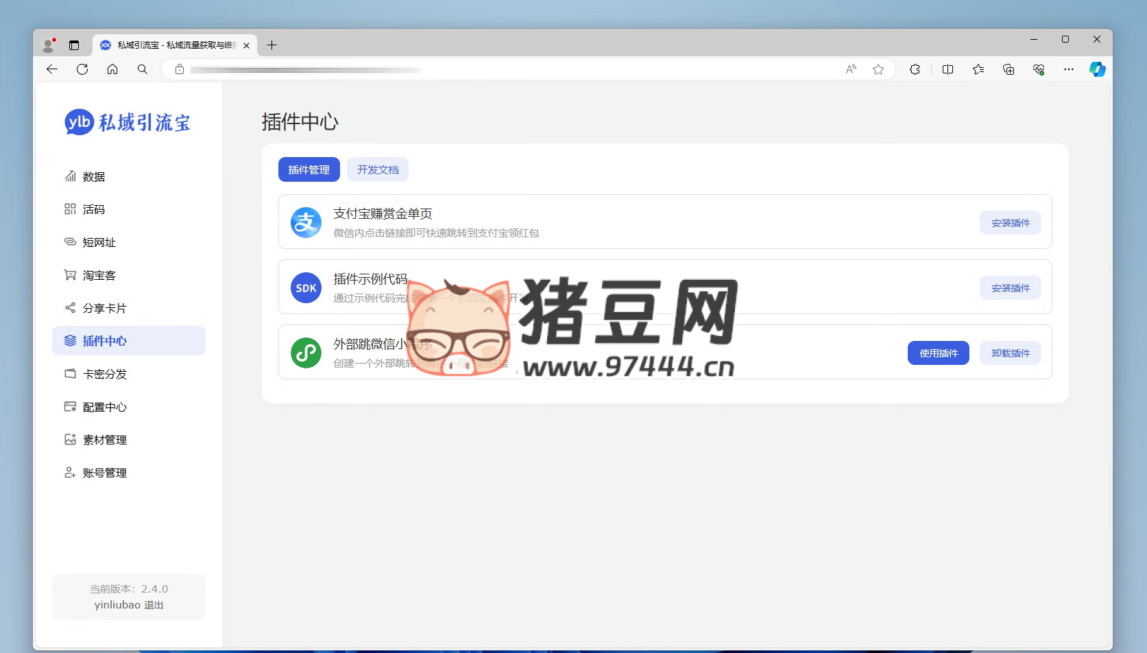Viewport: 1147px width, 653px height.
Task: Install the 插件示例代码 plugin
Action: pyautogui.click(x=1011, y=288)
